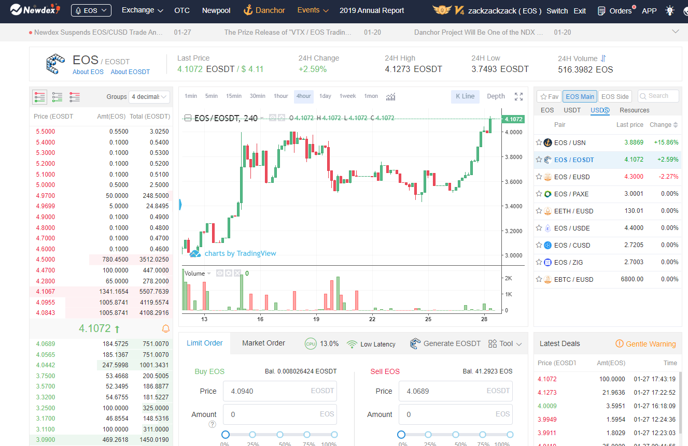
Task: Switch chart to K Line mode
Action: 465,96
